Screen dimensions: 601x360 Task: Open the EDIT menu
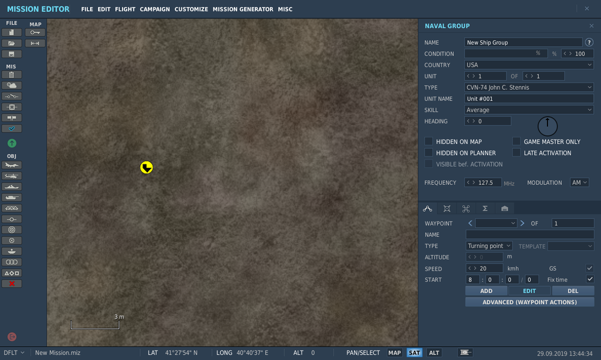[x=104, y=9]
